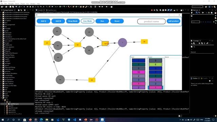The image size is (217, 122).
Task: Open the Task List view tab
Action: click(x=195, y=10)
